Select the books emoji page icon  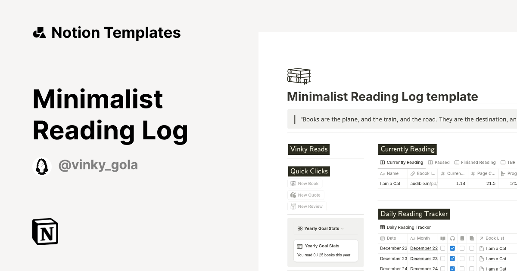click(299, 76)
